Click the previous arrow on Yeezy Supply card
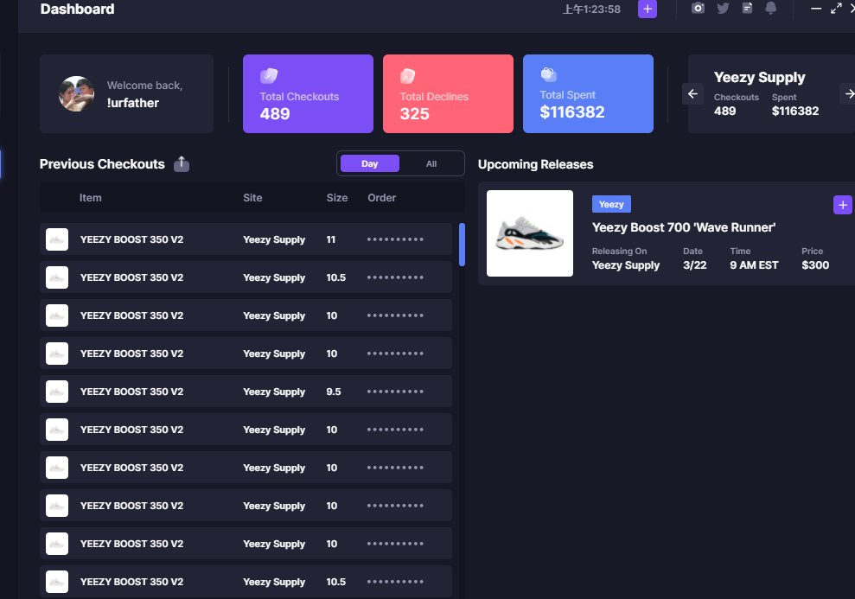The image size is (855, 599). [692, 93]
